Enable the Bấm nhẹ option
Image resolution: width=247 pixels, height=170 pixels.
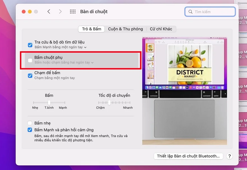coord(30,123)
